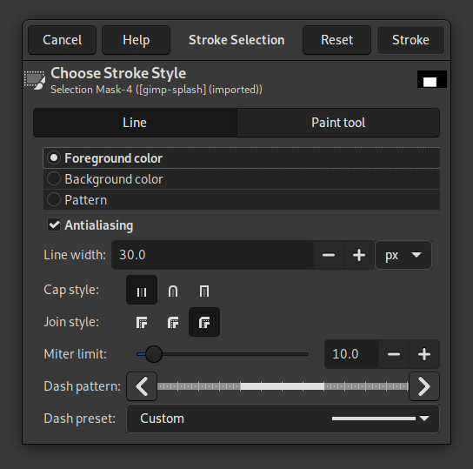
Task: Select the Butt cap style icon
Action: click(142, 290)
